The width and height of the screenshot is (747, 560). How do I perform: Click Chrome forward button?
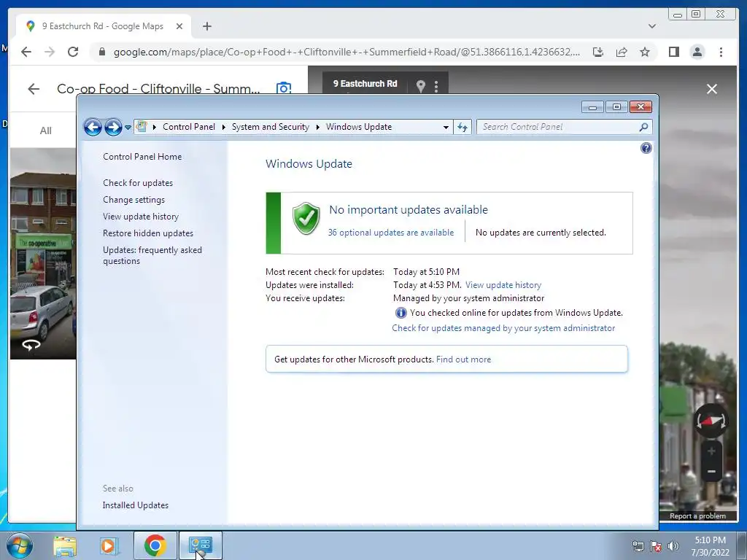click(x=50, y=52)
